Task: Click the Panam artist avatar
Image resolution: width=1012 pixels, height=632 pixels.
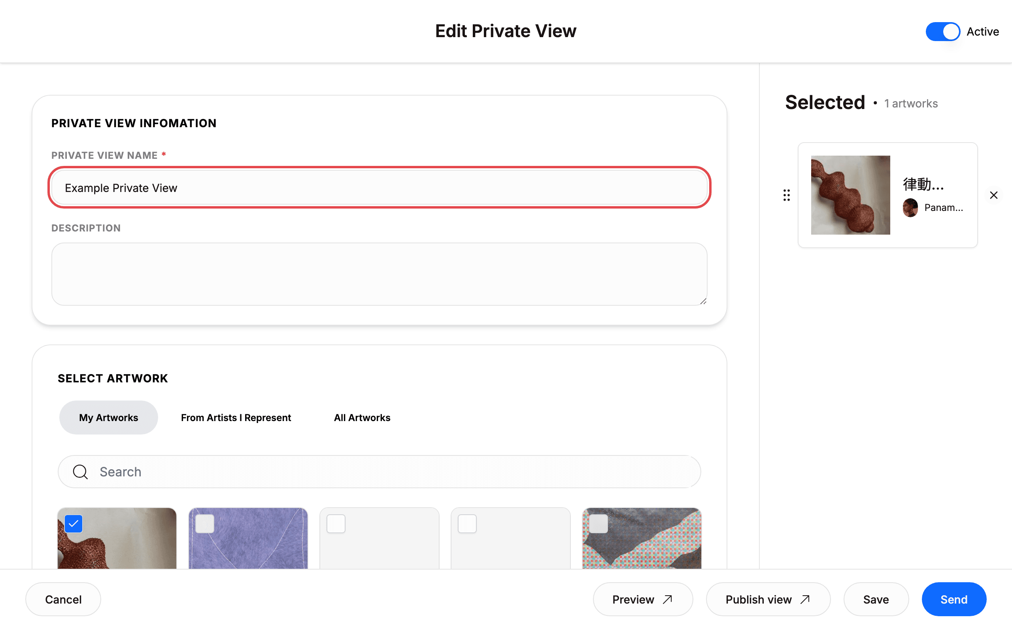Action: click(910, 208)
